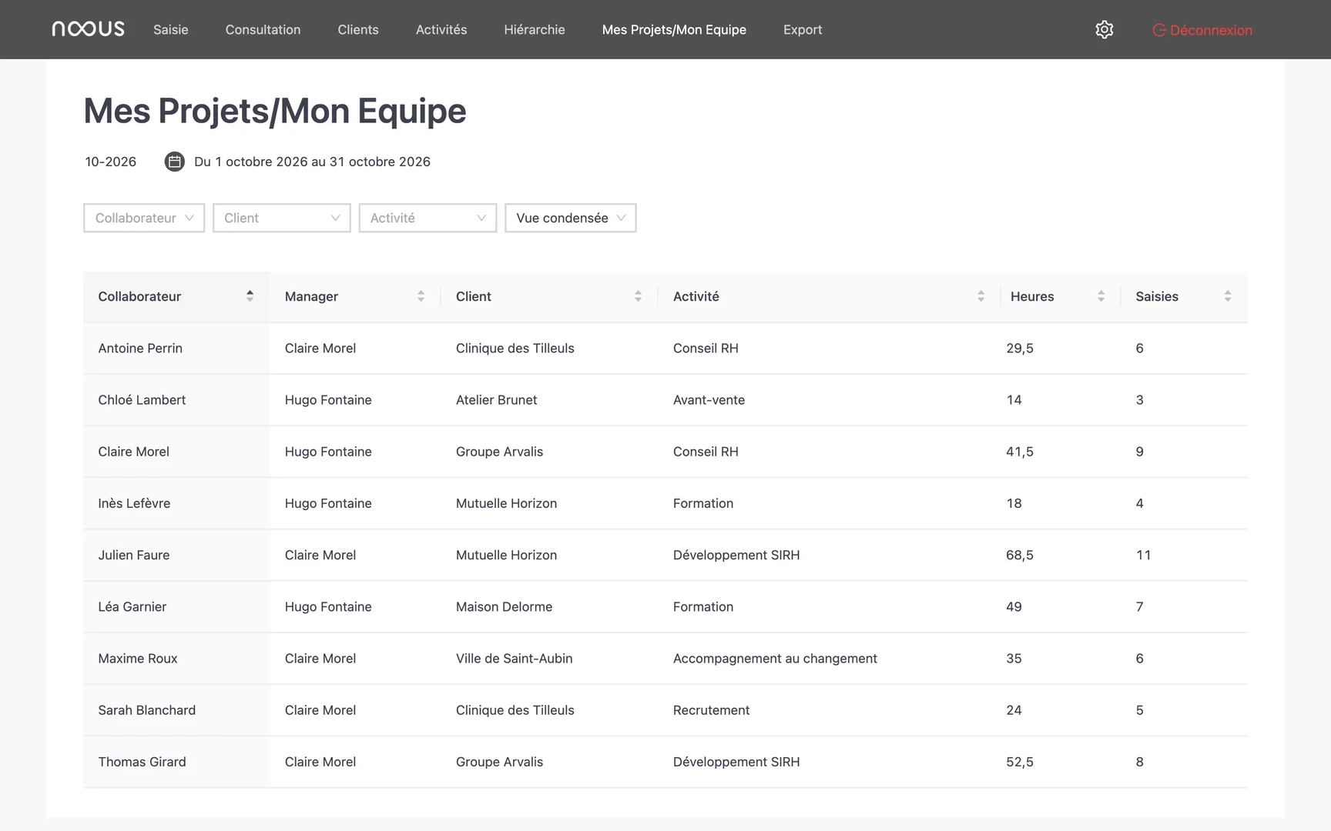Image resolution: width=1331 pixels, height=831 pixels.
Task: Navigate to the Hiérarchie menu
Action: 535,29
